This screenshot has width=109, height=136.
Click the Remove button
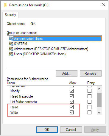tap(91, 74)
